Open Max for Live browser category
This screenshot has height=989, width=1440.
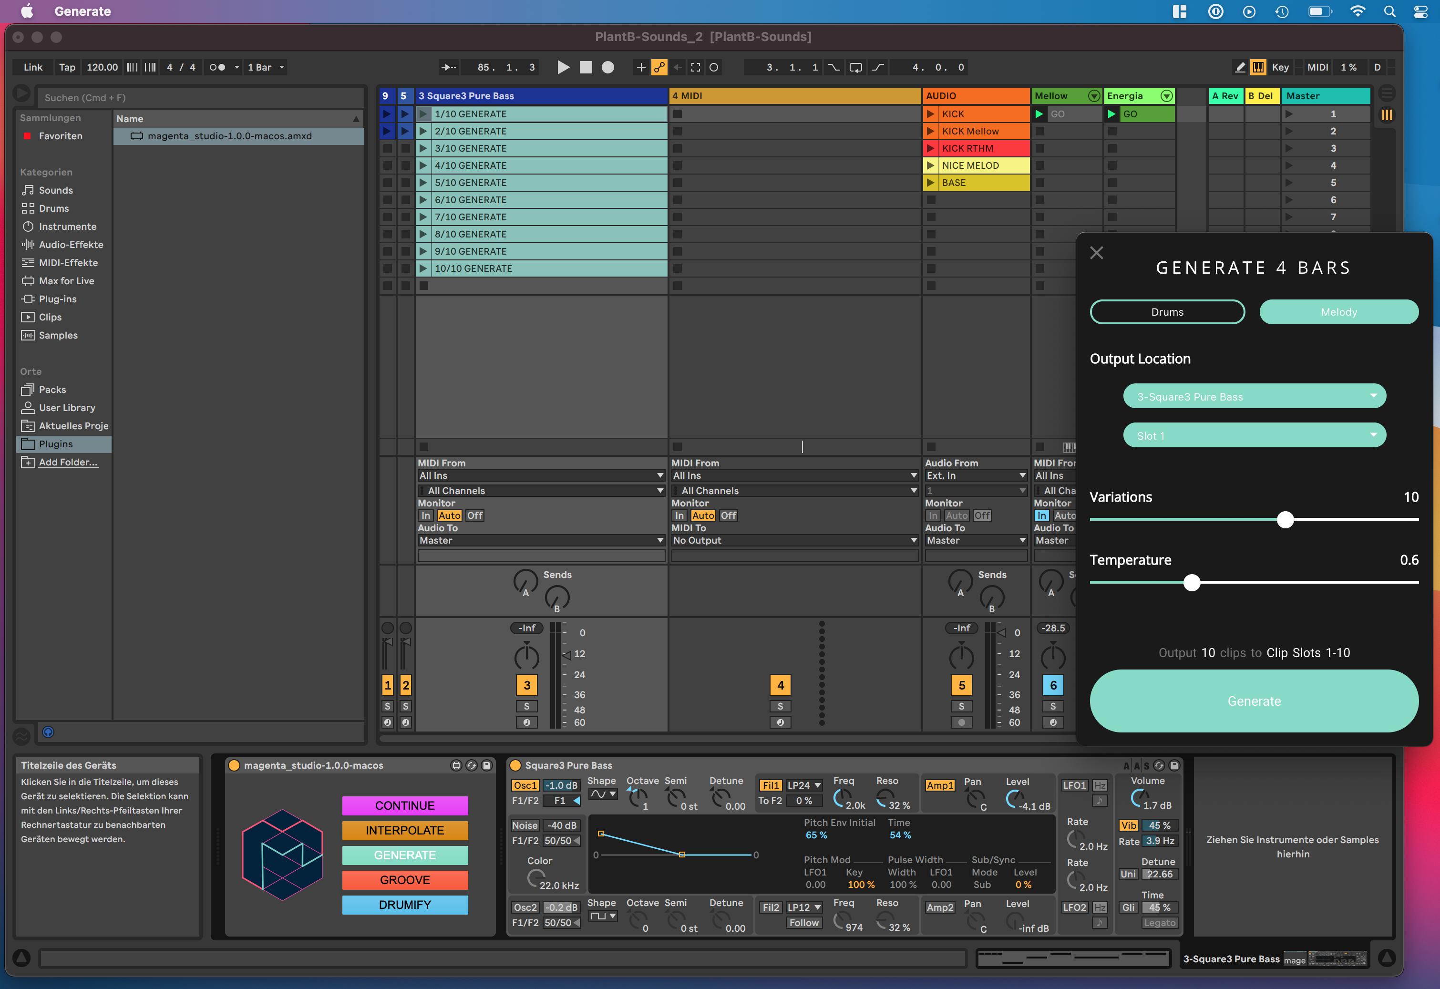(x=66, y=281)
